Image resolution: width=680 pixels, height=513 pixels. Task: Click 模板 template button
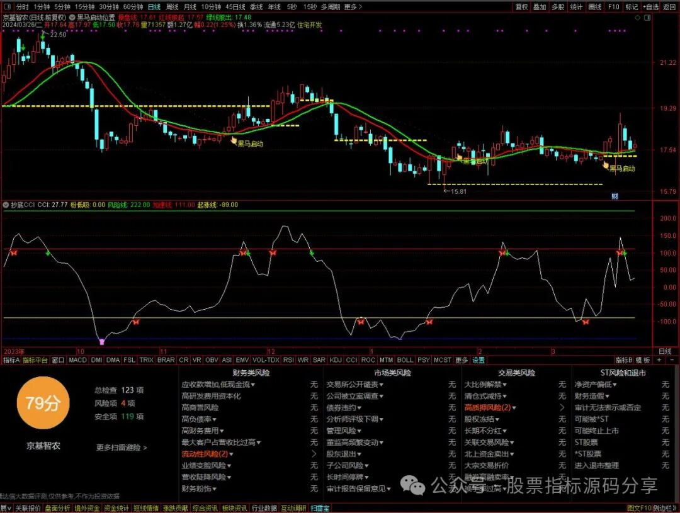(x=643, y=360)
